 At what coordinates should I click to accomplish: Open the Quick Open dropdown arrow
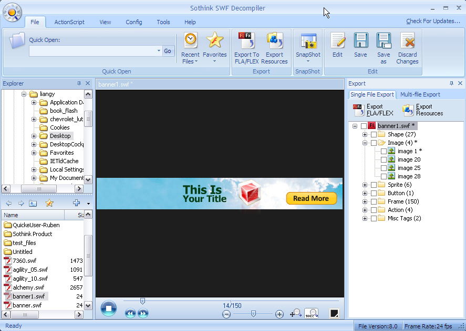pos(159,51)
